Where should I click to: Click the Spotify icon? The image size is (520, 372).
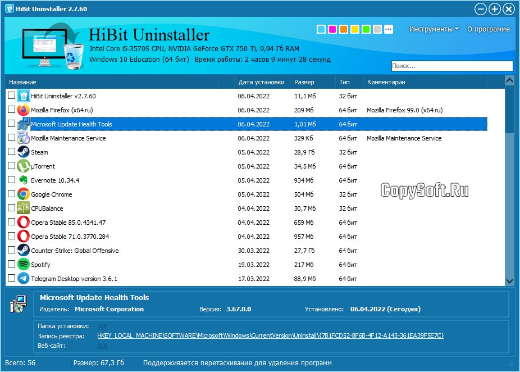(x=24, y=265)
